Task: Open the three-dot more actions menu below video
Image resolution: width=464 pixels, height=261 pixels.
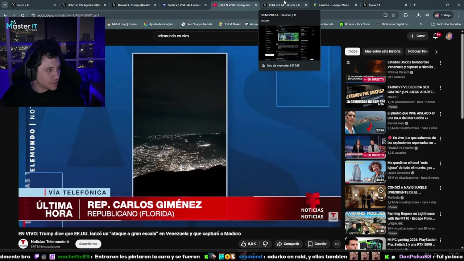Action: click(x=336, y=244)
